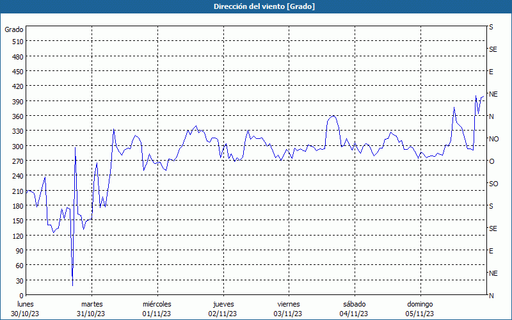Click the 'lunes' day label

pyautogui.click(x=26, y=304)
